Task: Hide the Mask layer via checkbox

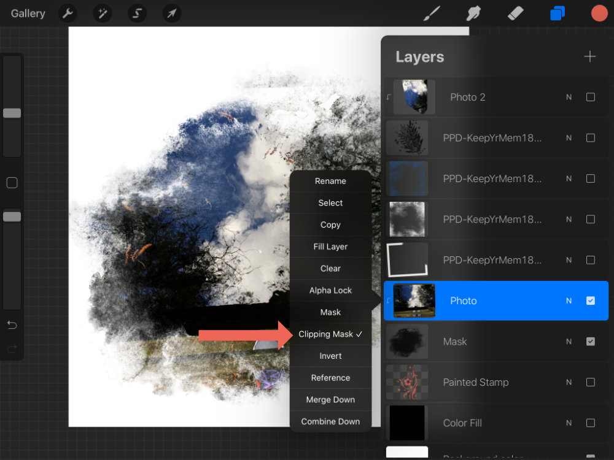Action: 591,342
